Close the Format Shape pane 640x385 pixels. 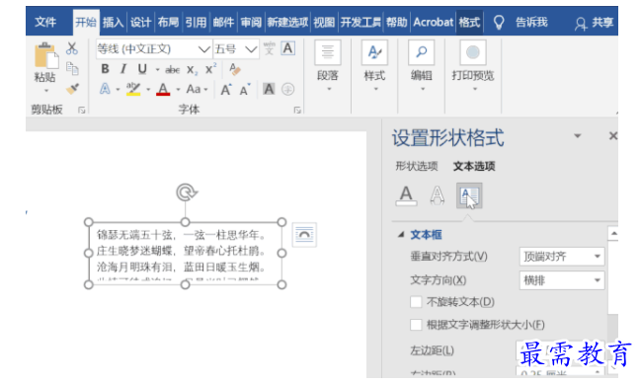pyautogui.click(x=612, y=136)
